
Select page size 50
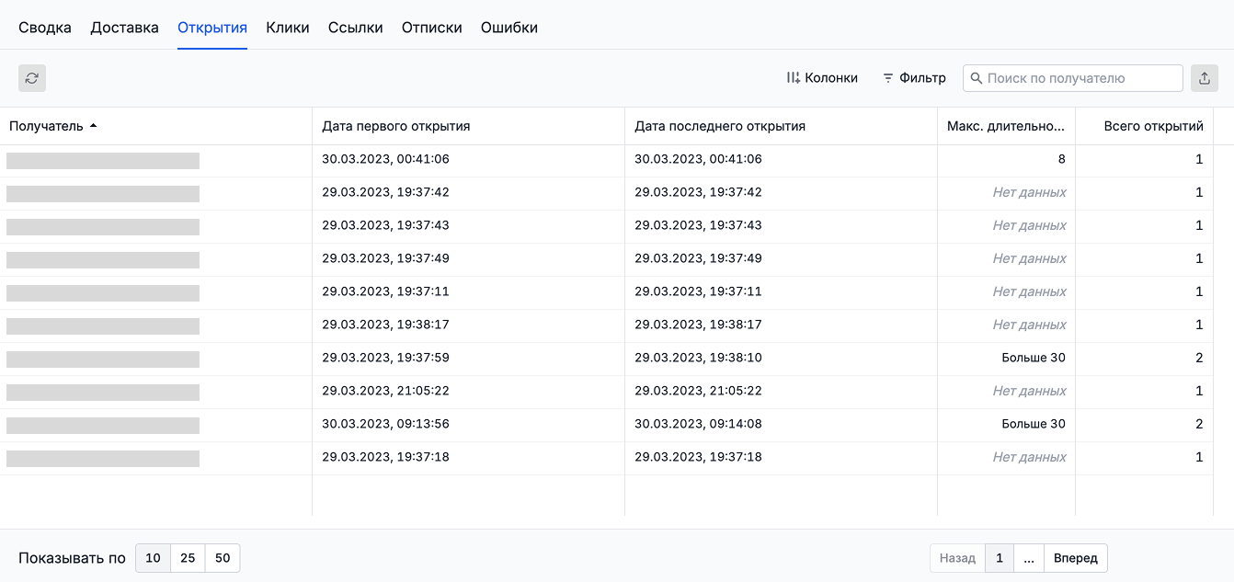point(223,557)
